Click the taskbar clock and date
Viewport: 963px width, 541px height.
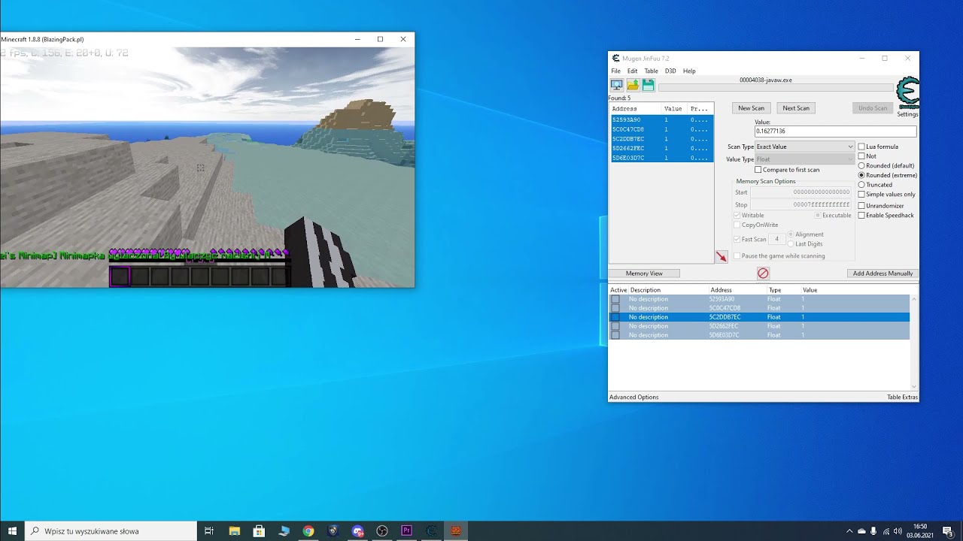pyautogui.click(x=919, y=531)
